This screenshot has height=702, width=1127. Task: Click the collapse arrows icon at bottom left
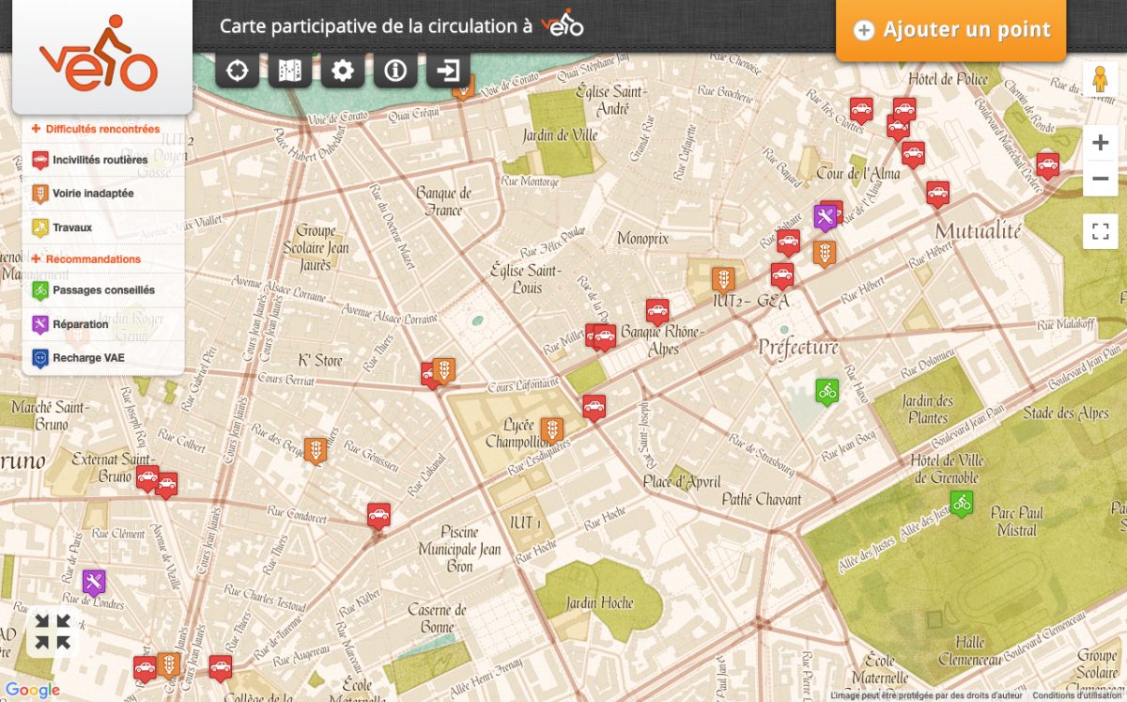coord(53,632)
